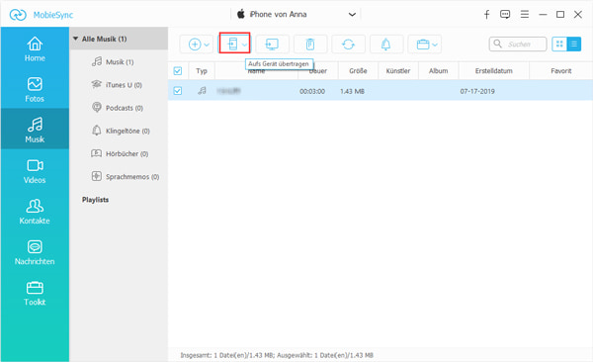Click the music note type icon in row
Screen dimensions: 593x362
[x=202, y=91]
